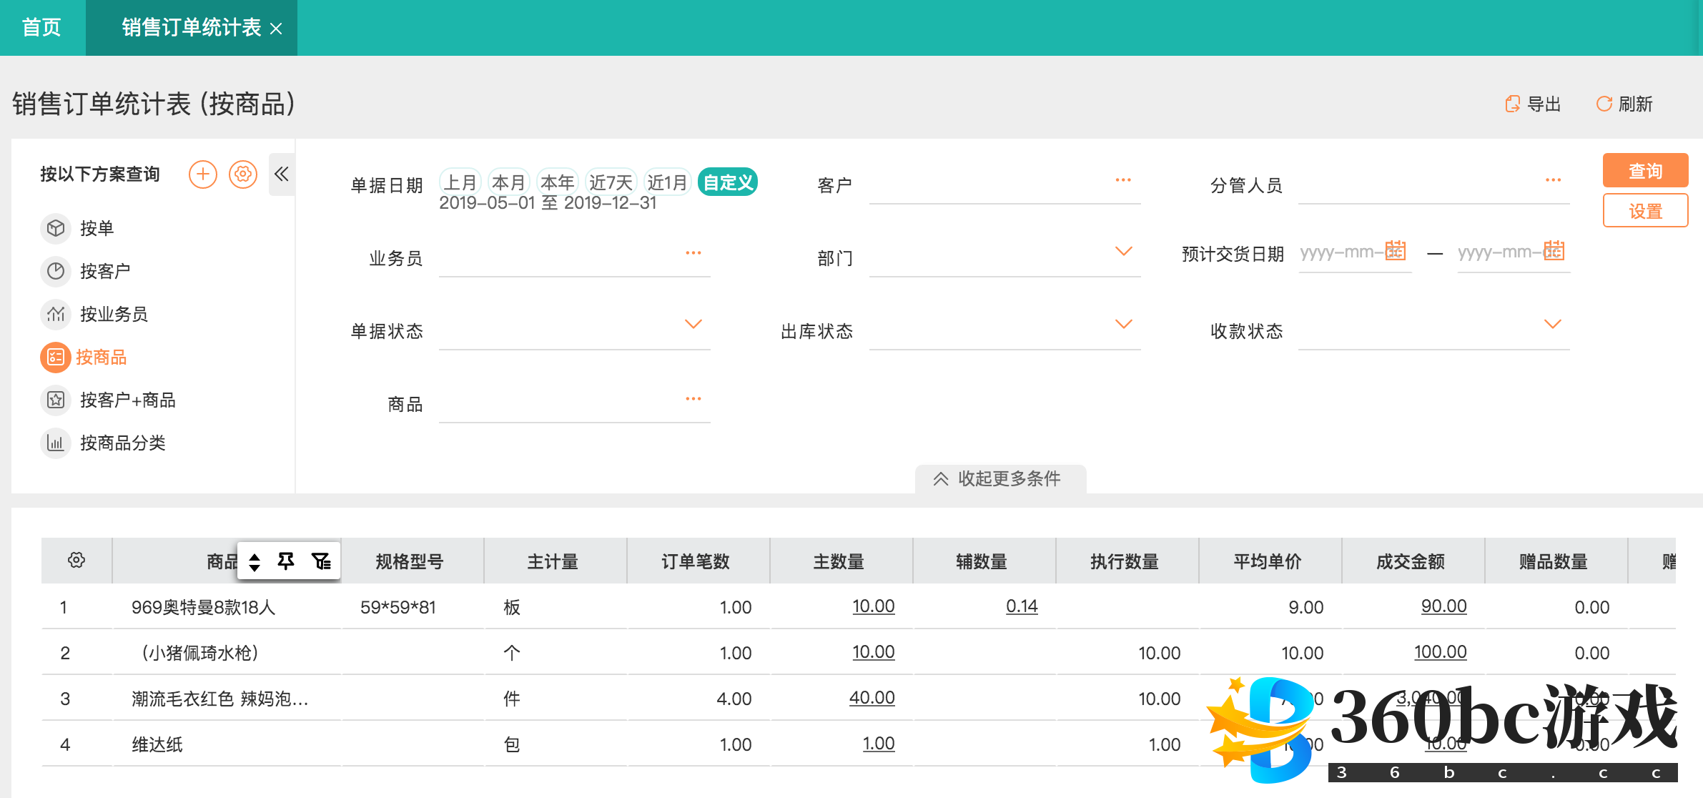Click the pin icon on 商品 column
The width and height of the screenshot is (1703, 798).
click(286, 561)
